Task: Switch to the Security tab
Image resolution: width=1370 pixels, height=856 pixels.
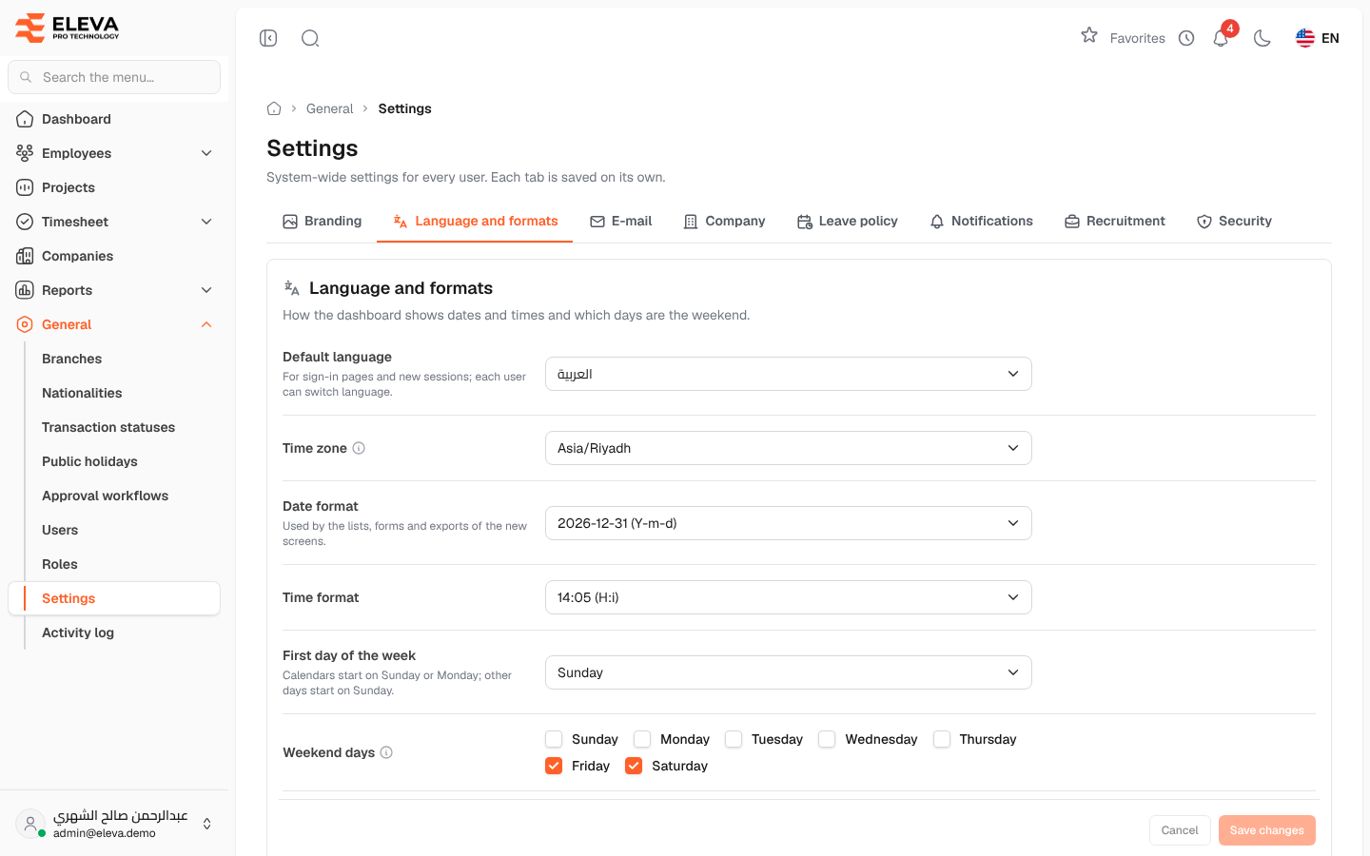Action: pyautogui.click(x=1234, y=221)
